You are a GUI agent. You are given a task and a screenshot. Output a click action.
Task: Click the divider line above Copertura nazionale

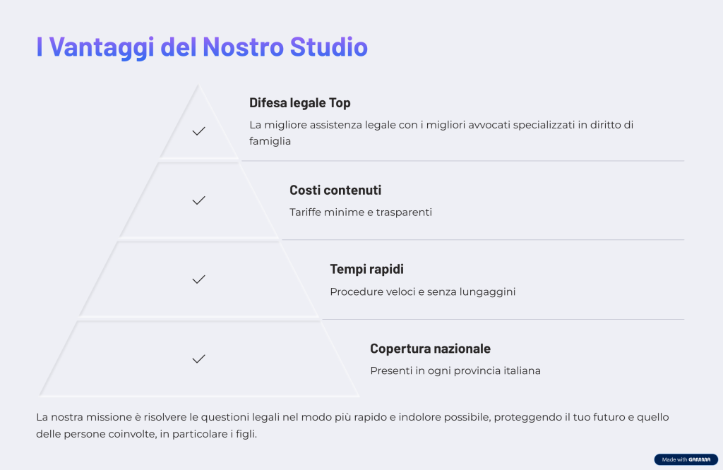[503, 319]
